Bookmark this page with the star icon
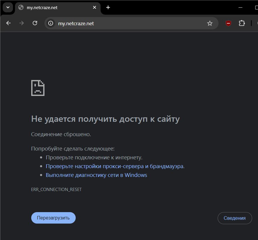The width and height of the screenshot is (258, 240). tap(210, 23)
